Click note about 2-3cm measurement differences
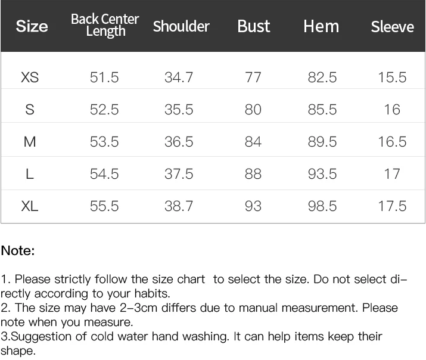This screenshot has height=360, width=426. 199,315
